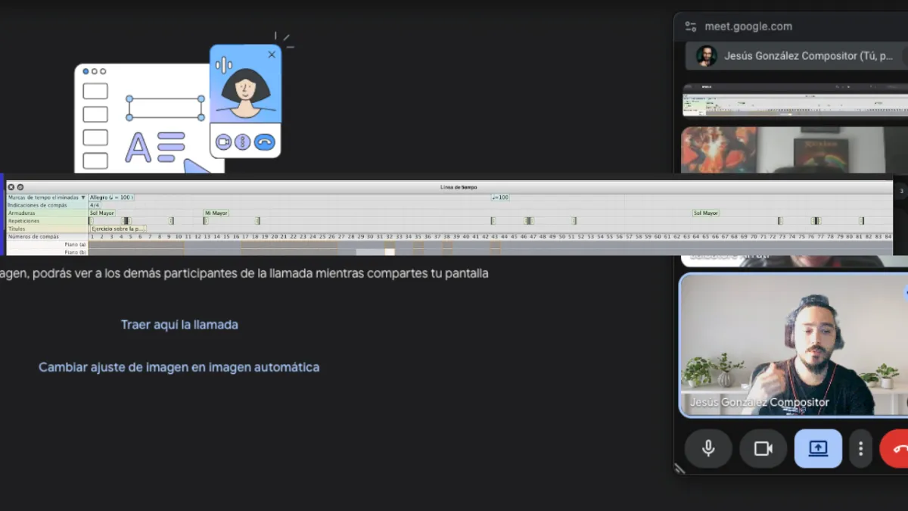The image size is (908, 511).
Task: Mute the microphone in Meet controls
Action: coord(708,448)
